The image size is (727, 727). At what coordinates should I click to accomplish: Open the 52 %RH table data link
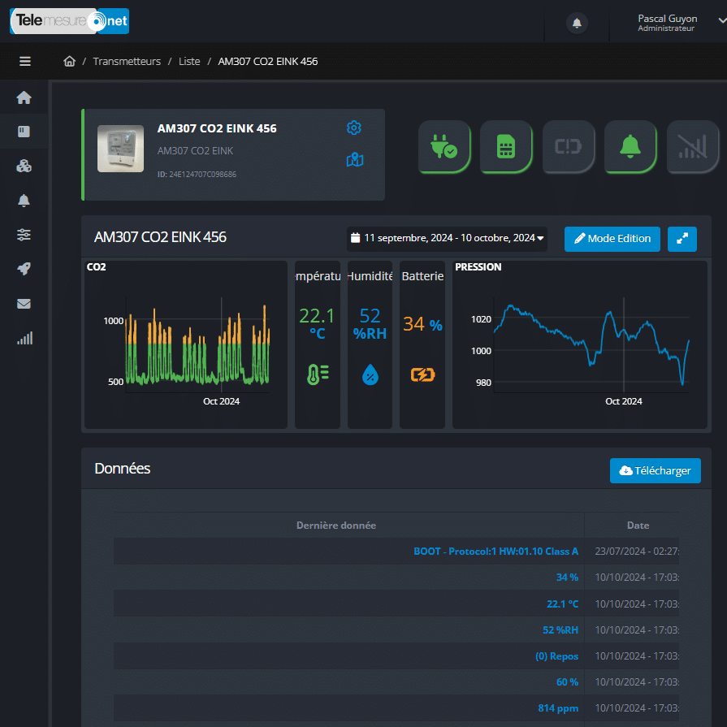(x=560, y=630)
